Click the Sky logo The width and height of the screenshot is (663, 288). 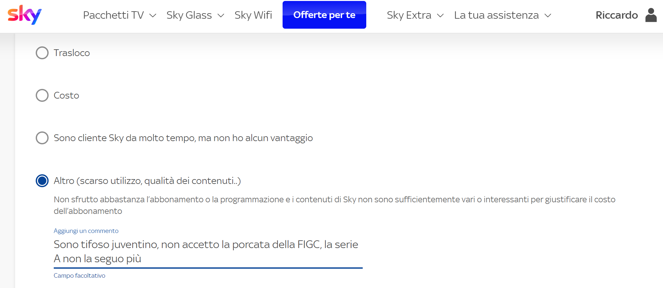(24, 15)
